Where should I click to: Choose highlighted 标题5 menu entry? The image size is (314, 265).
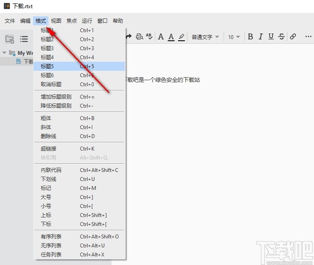(x=79, y=66)
